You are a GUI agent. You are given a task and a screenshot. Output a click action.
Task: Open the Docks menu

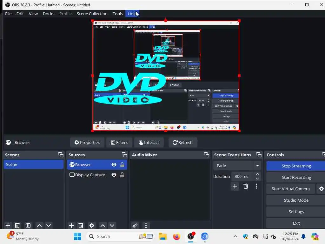[x=49, y=14]
